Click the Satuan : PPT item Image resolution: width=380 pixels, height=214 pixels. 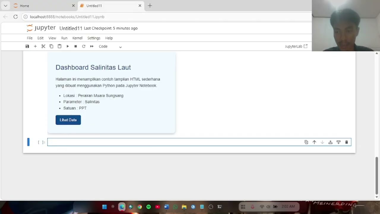[75, 108]
